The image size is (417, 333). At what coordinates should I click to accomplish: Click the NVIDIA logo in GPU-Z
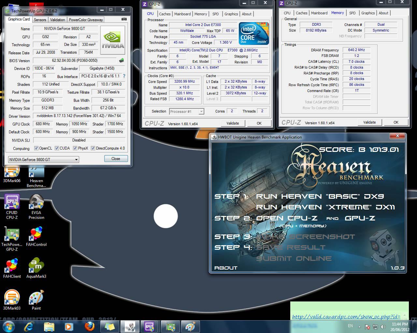(113, 41)
